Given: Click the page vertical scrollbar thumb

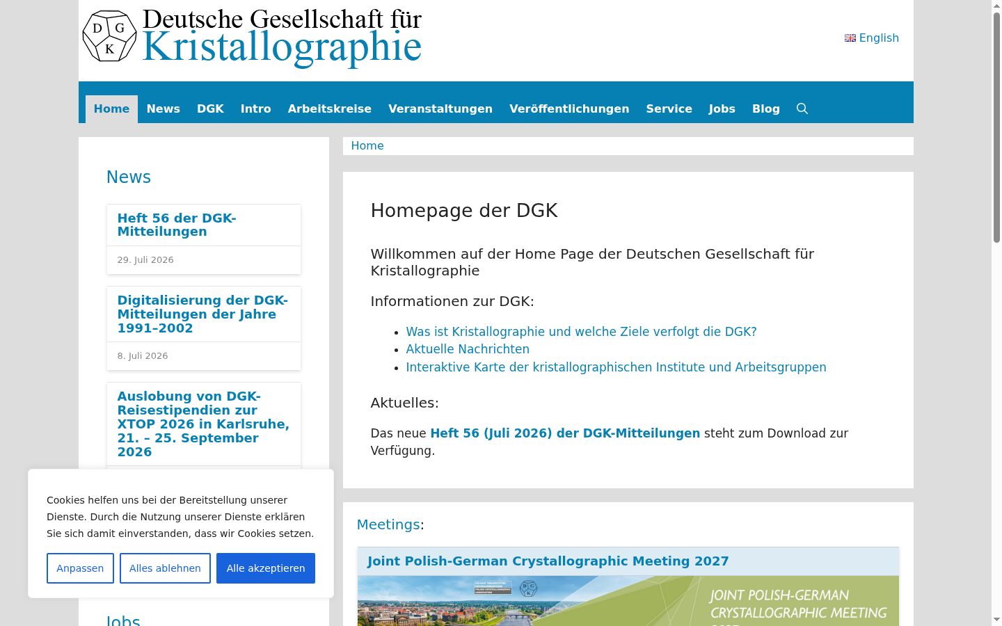Looking at the screenshot, I should [996, 127].
